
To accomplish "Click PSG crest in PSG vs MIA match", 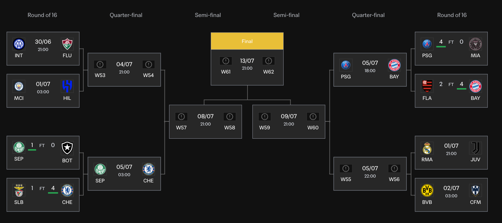I will point(427,44).
